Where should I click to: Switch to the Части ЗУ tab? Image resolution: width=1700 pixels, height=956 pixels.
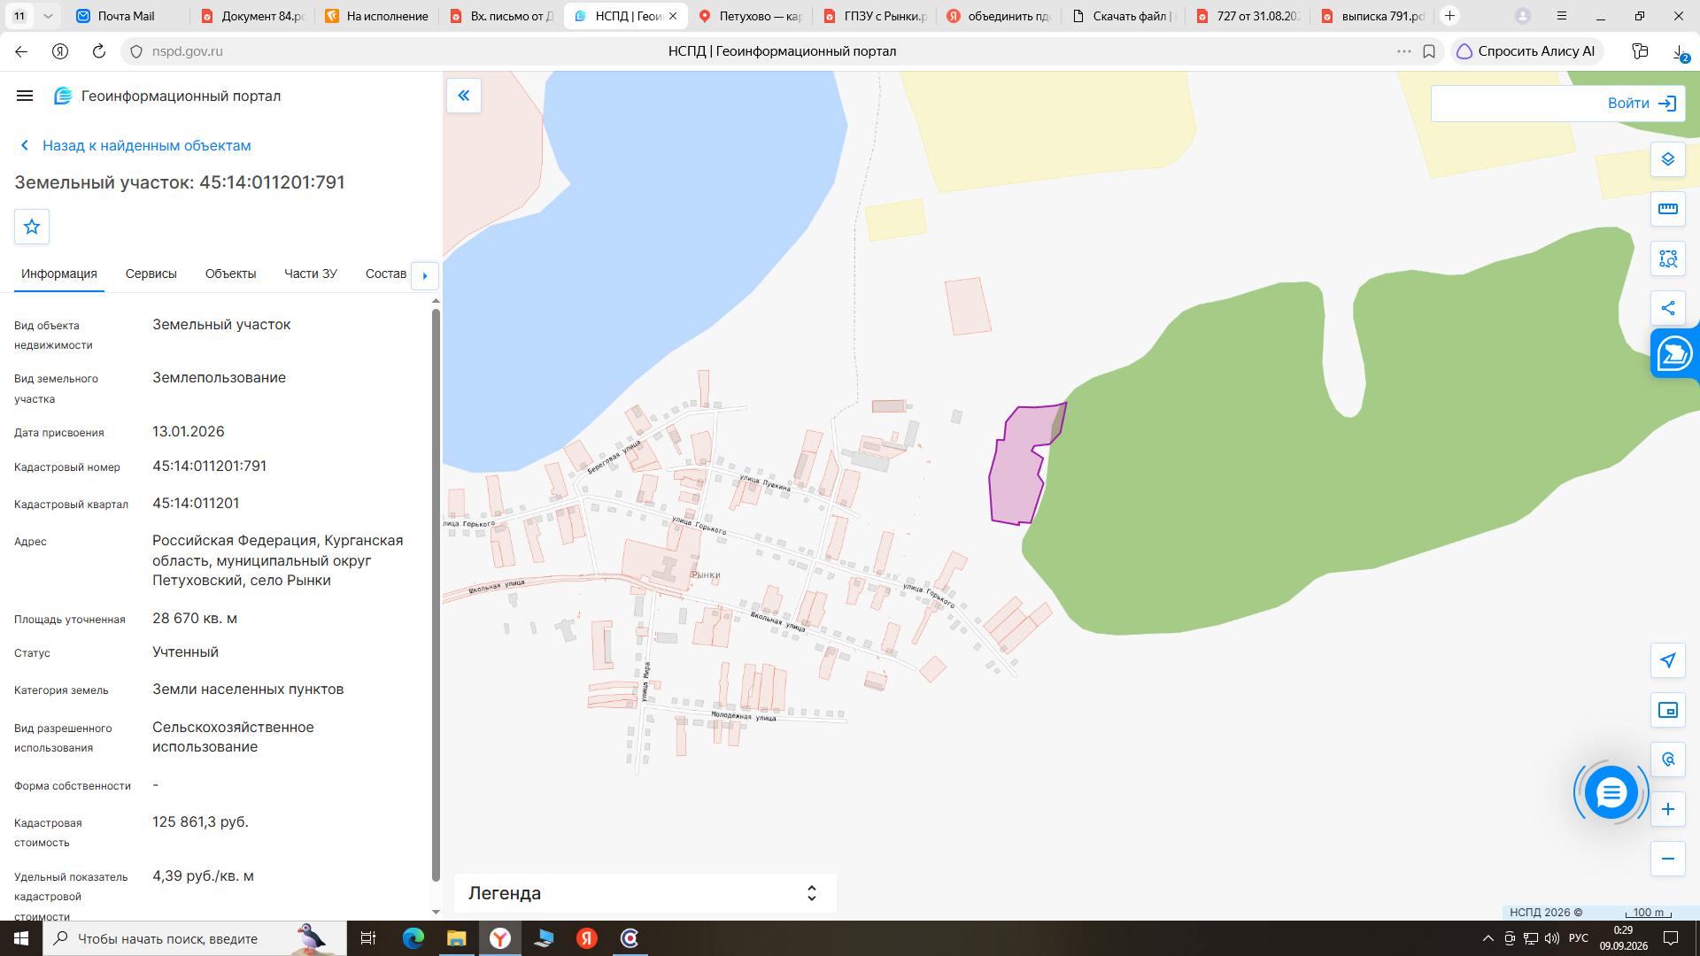(311, 274)
